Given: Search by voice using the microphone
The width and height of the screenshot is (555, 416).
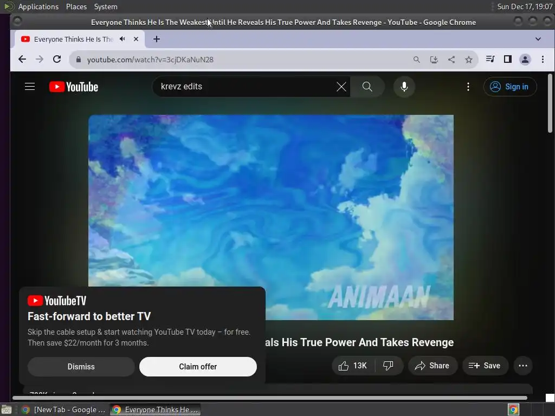Looking at the screenshot, I should coord(404,87).
